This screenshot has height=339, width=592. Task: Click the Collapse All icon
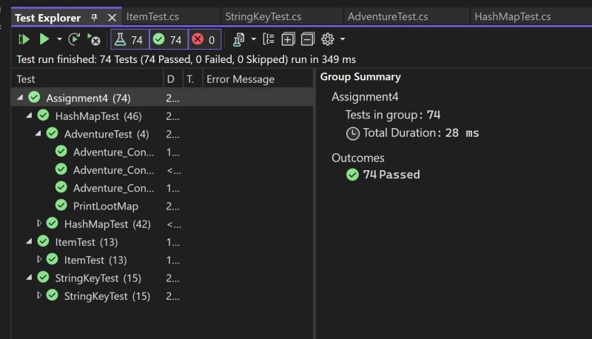pyautogui.click(x=308, y=39)
